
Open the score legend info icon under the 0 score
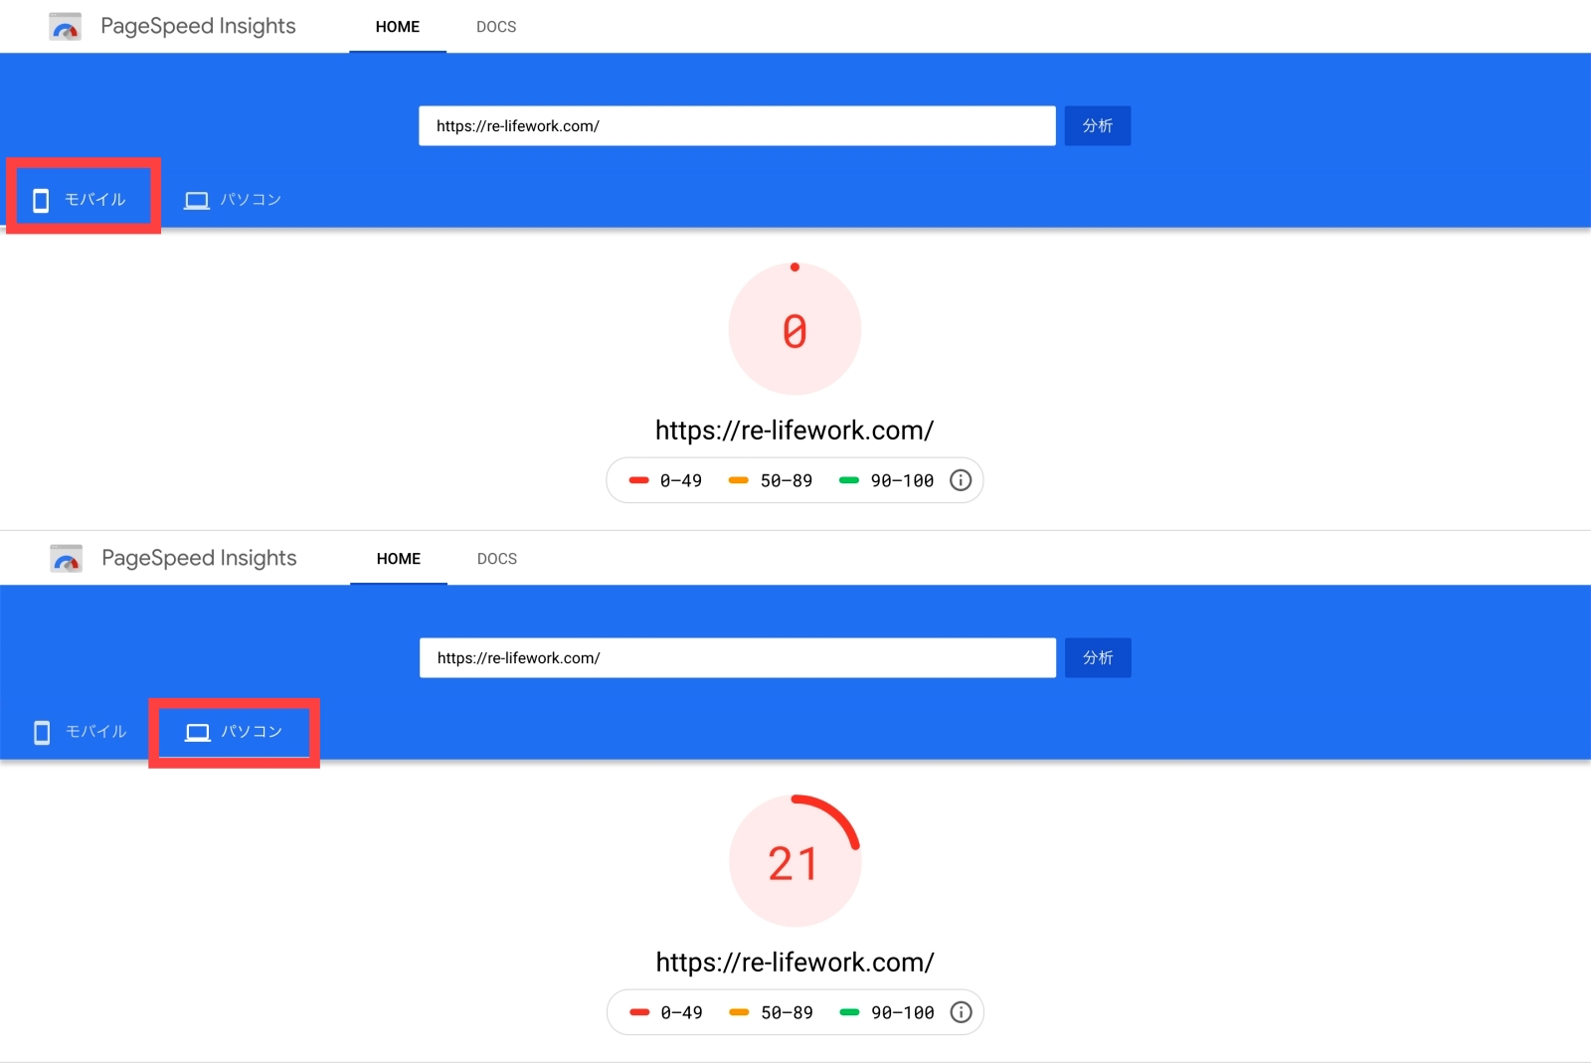[x=961, y=480]
